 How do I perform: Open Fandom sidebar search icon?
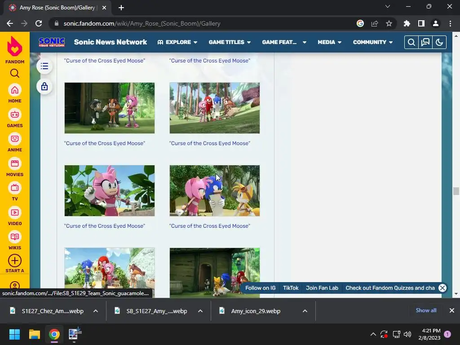click(x=15, y=73)
